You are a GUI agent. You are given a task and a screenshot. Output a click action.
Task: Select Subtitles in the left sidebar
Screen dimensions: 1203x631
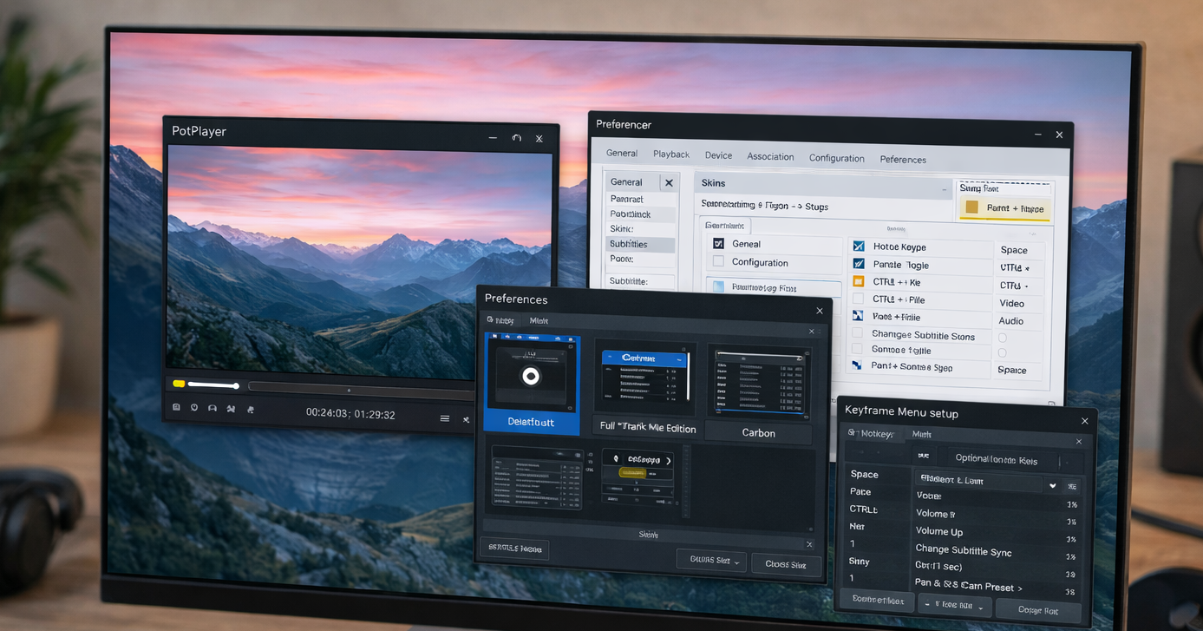629,244
